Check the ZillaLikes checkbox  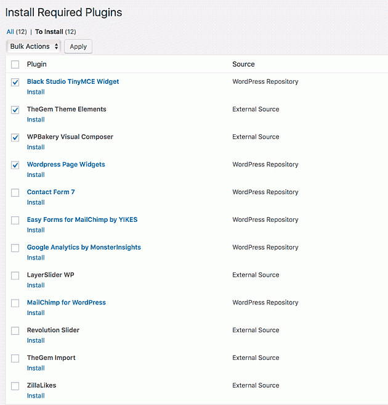[15, 386]
